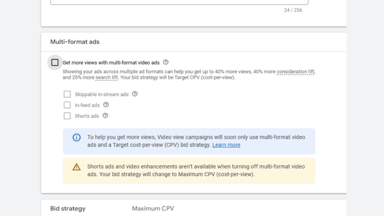384x216 pixels.
Task: Enable multi-format video ads checkbox
Action: pos(55,63)
